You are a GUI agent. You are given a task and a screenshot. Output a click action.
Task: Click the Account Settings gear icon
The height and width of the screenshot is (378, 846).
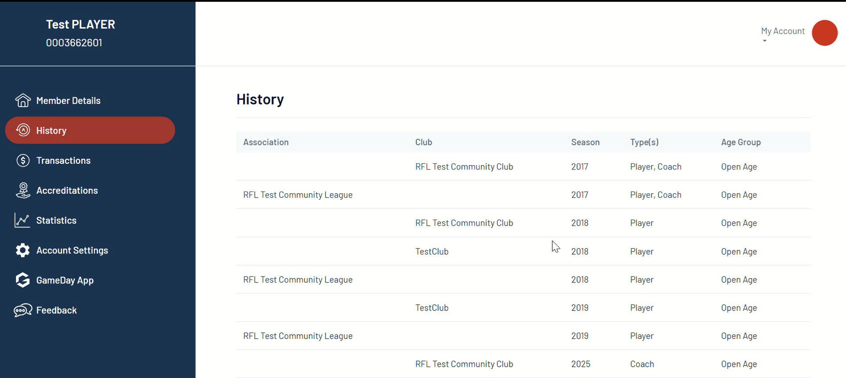tap(23, 250)
